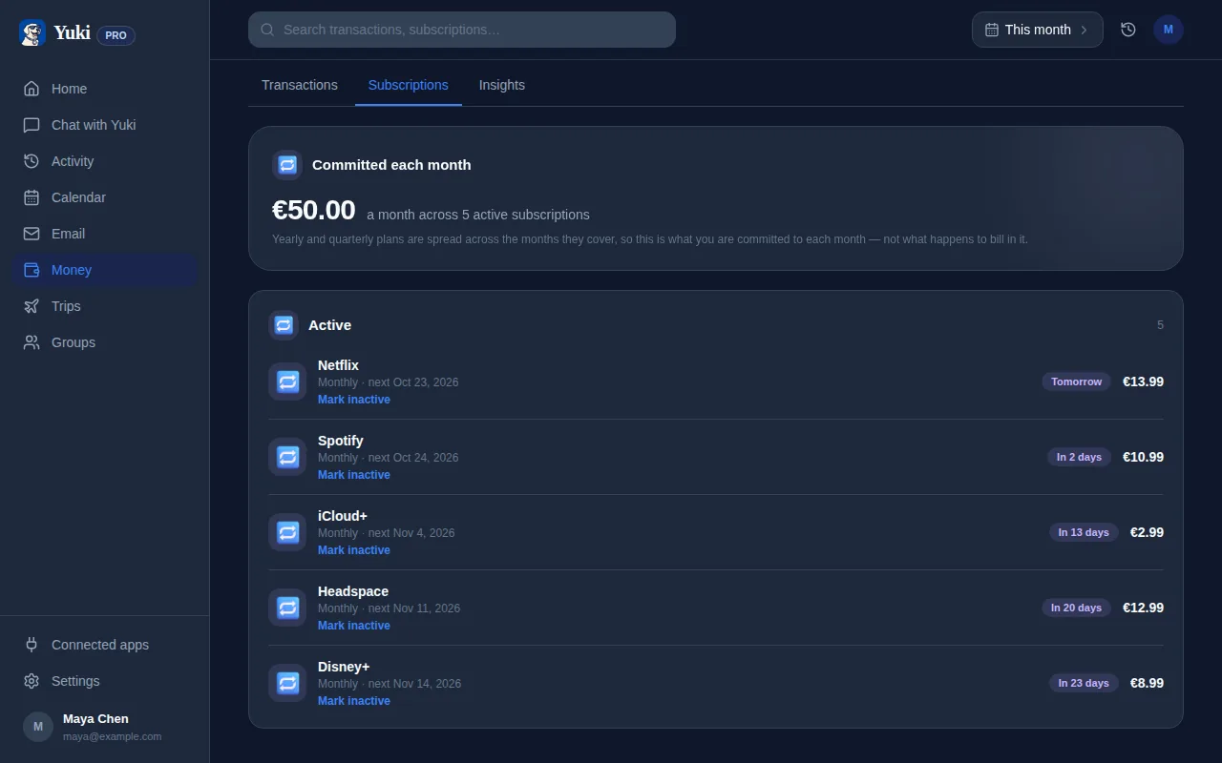Mark Disney+ inactive
1222x763 pixels.
pyautogui.click(x=354, y=701)
